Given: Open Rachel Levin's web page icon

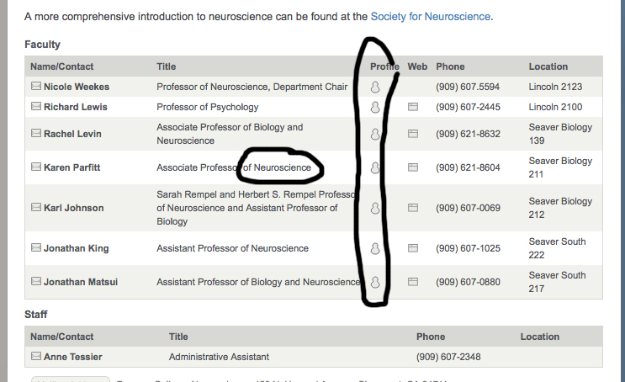Looking at the screenshot, I should (413, 134).
